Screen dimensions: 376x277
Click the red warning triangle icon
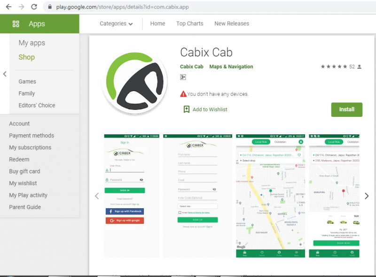(x=183, y=94)
